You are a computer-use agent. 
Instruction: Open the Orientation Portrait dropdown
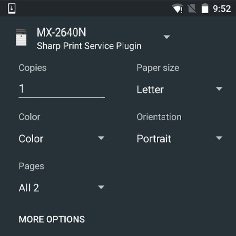[179, 138]
